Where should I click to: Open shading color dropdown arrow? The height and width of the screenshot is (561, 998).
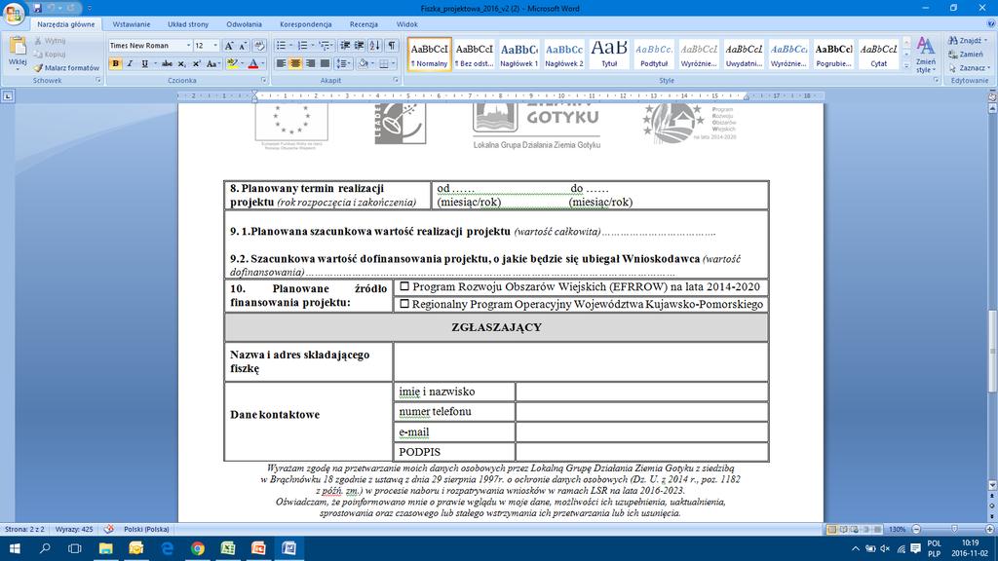coord(372,63)
